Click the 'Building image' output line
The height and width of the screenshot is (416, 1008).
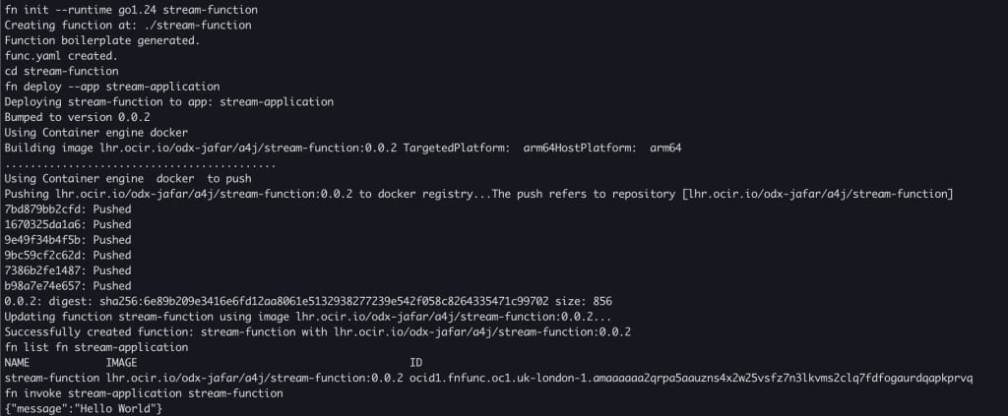pyautogui.click(x=343, y=148)
